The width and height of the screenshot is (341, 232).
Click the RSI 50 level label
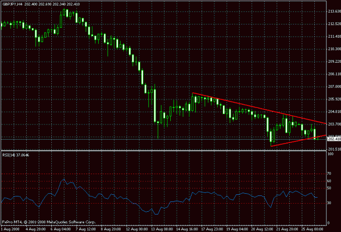(329, 188)
